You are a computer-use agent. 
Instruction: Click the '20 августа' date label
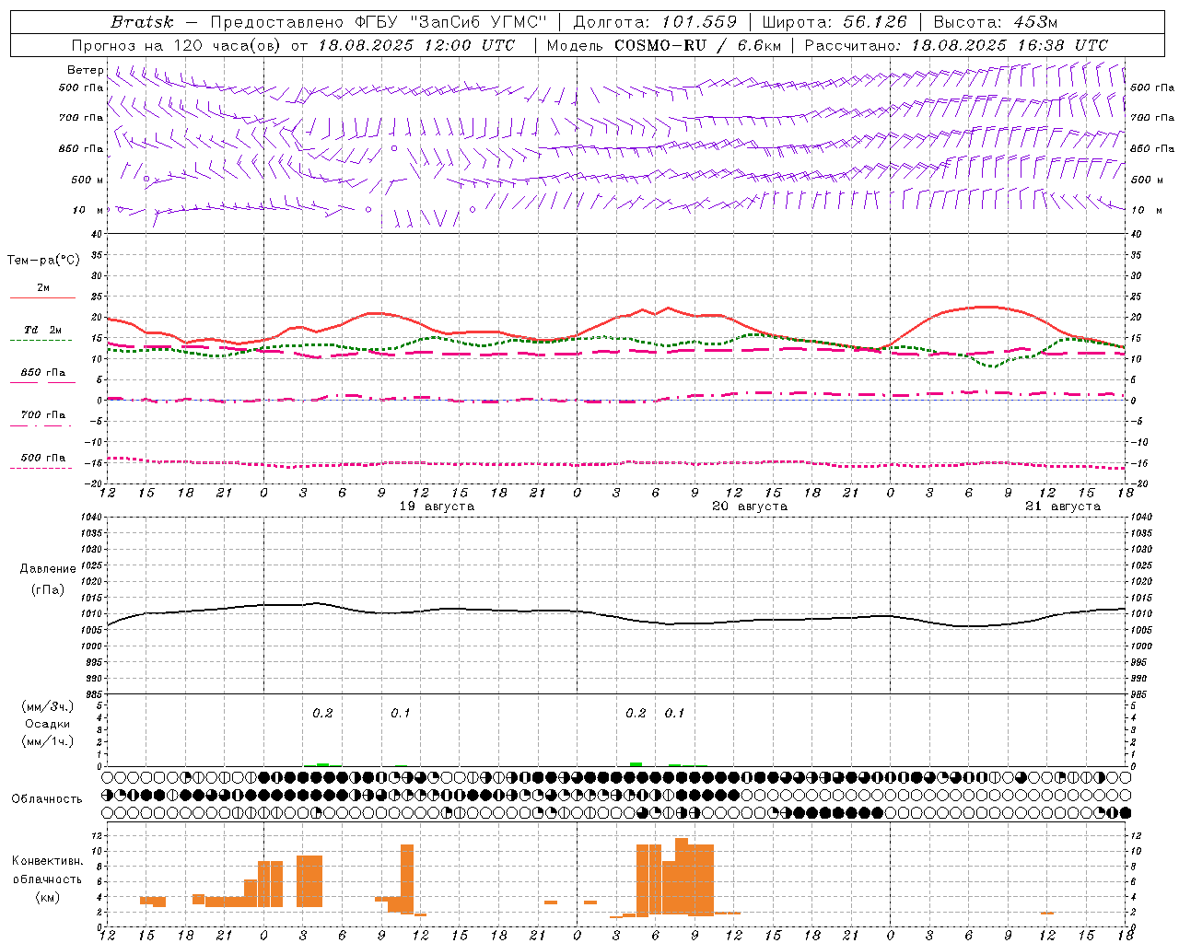750,506
